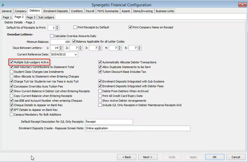Click the Synergetic app icon in title bar
This screenshot has width=248, height=162.
coord(2,5)
